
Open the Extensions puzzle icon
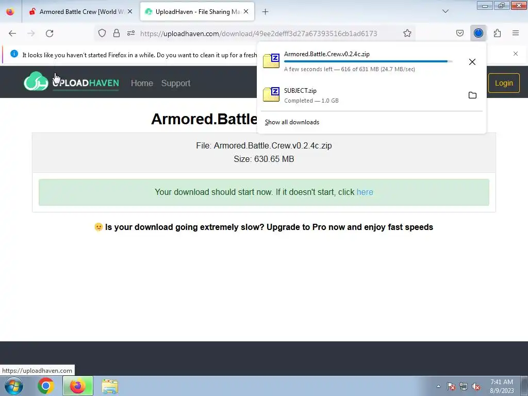497,33
